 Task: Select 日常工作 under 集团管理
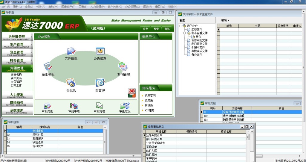pos(16,85)
